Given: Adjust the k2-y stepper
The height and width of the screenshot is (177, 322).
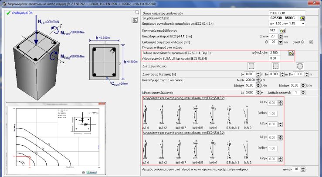Looking at the screenshot, I should tap(280, 159).
